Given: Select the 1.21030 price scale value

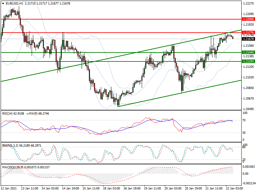Looking at the screenshot, I should (249, 77).
